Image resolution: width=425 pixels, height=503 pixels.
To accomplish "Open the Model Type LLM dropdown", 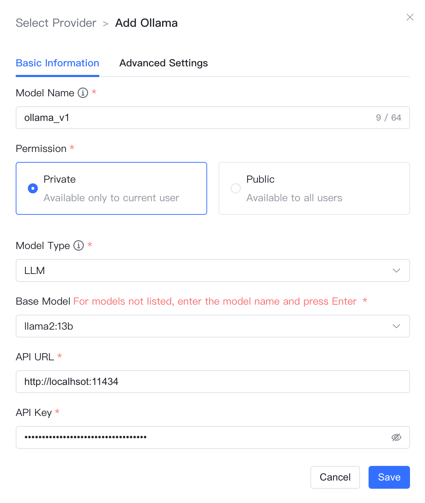I will pos(213,270).
